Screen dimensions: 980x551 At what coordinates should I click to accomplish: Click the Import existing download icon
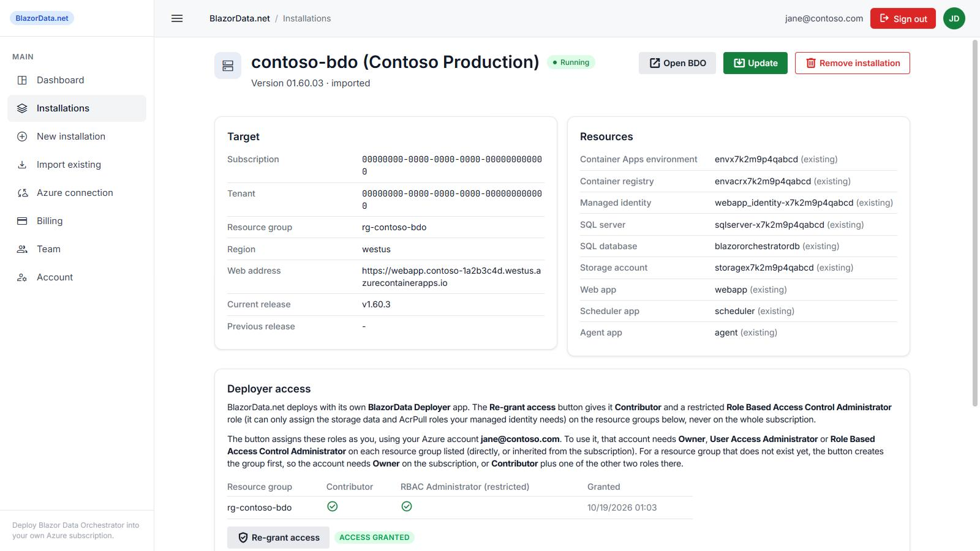click(x=22, y=165)
